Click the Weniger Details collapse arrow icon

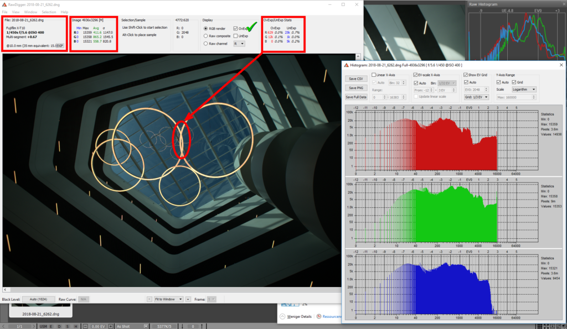click(x=282, y=316)
